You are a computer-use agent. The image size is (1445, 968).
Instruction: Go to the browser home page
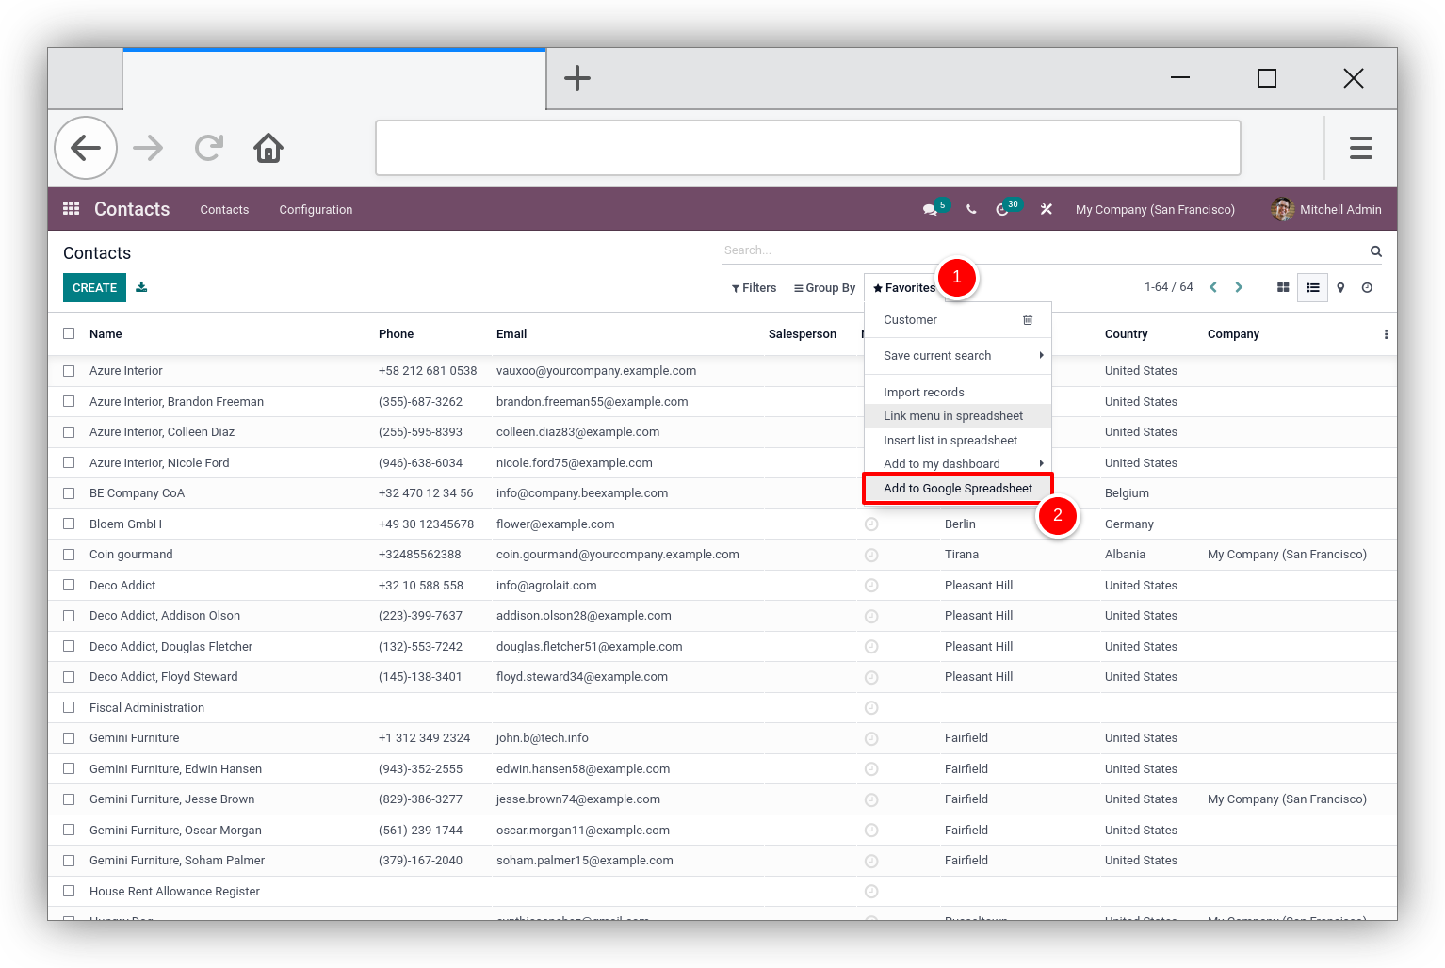point(268,148)
